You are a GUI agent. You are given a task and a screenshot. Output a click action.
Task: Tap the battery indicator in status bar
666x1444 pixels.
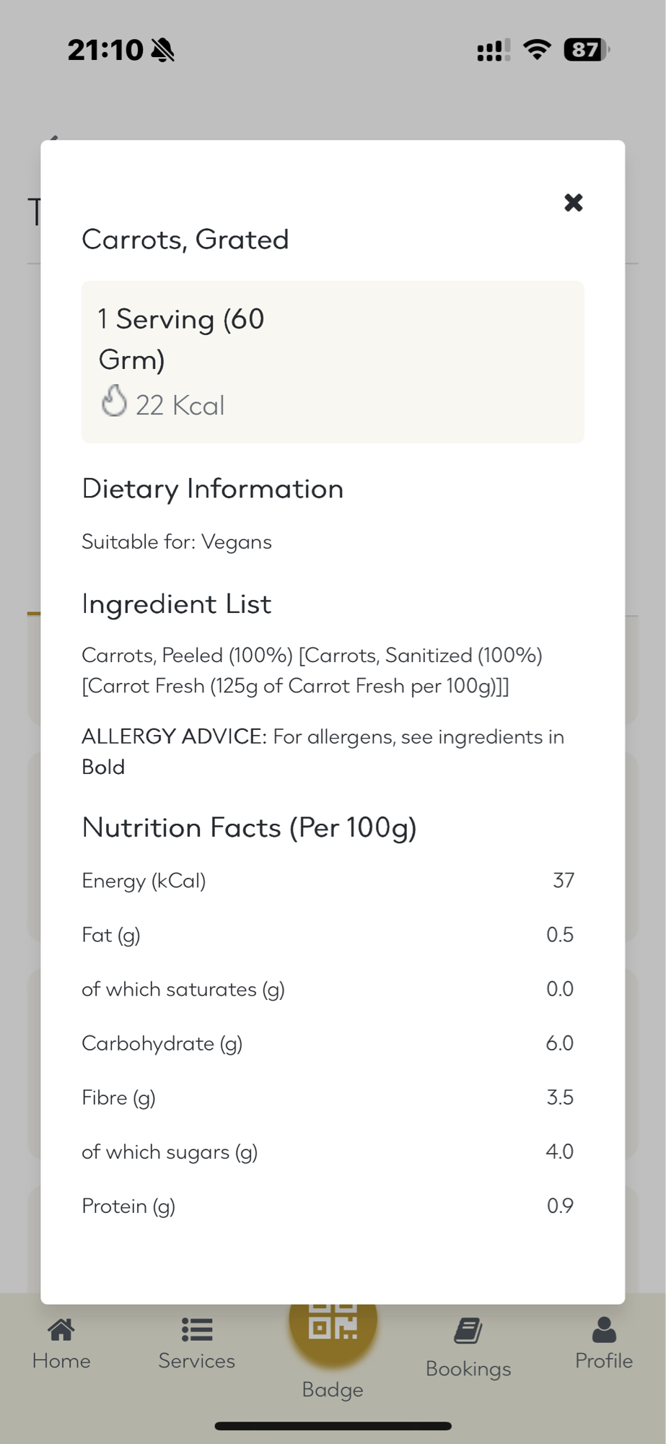(x=586, y=50)
